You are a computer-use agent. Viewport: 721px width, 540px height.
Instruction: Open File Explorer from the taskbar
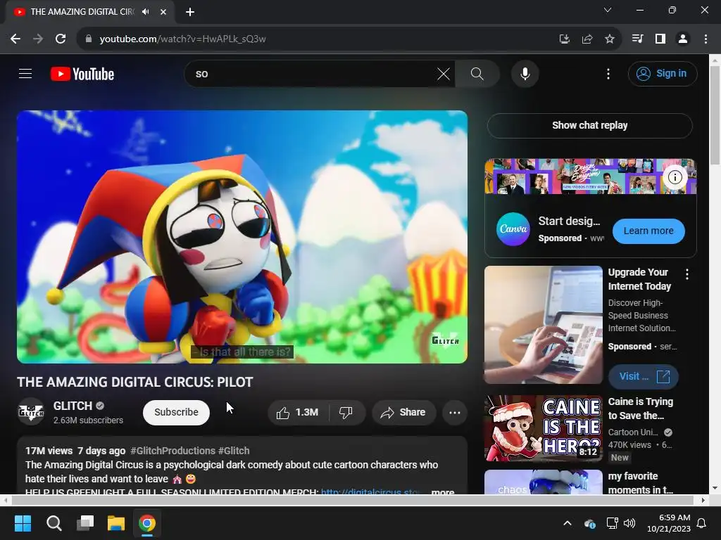coord(116,523)
